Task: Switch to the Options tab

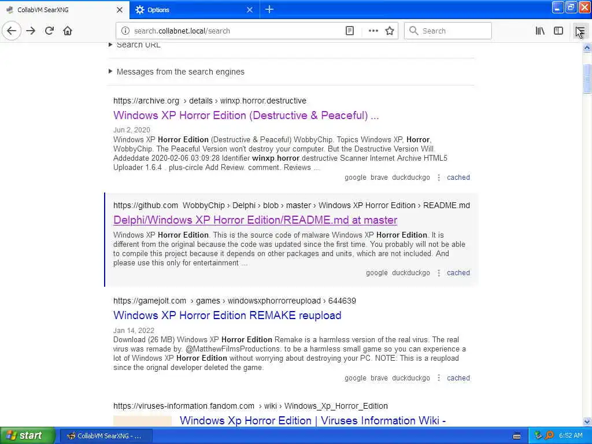Action: pos(194,10)
